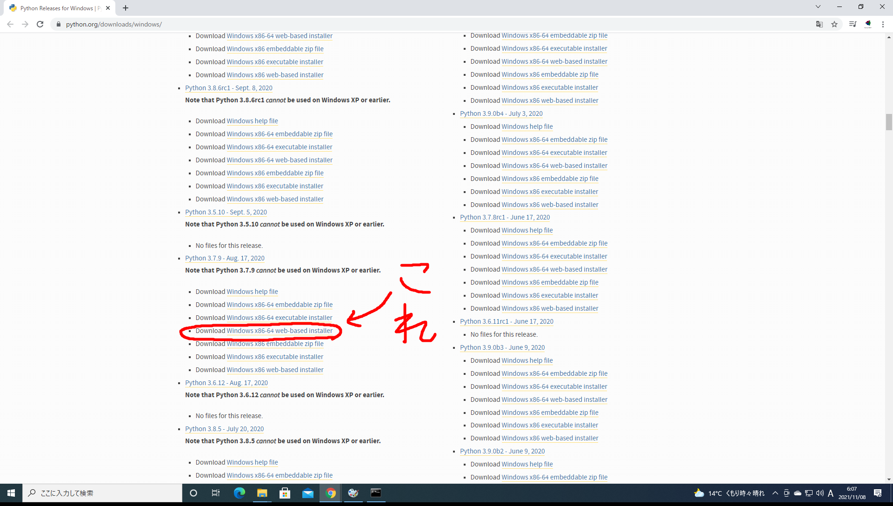The height and width of the screenshot is (506, 893).
Task: Click circled Windows x86-64 web-based installer link
Action: coord(280,331)
